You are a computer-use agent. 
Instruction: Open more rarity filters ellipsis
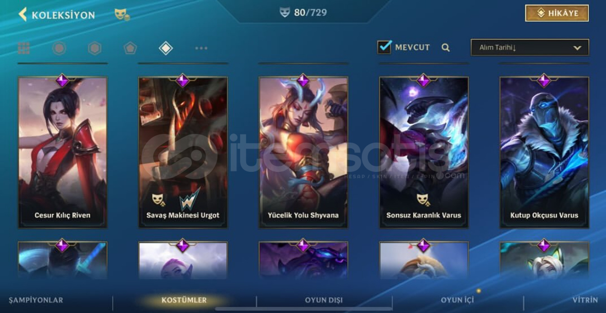[201, 48]
